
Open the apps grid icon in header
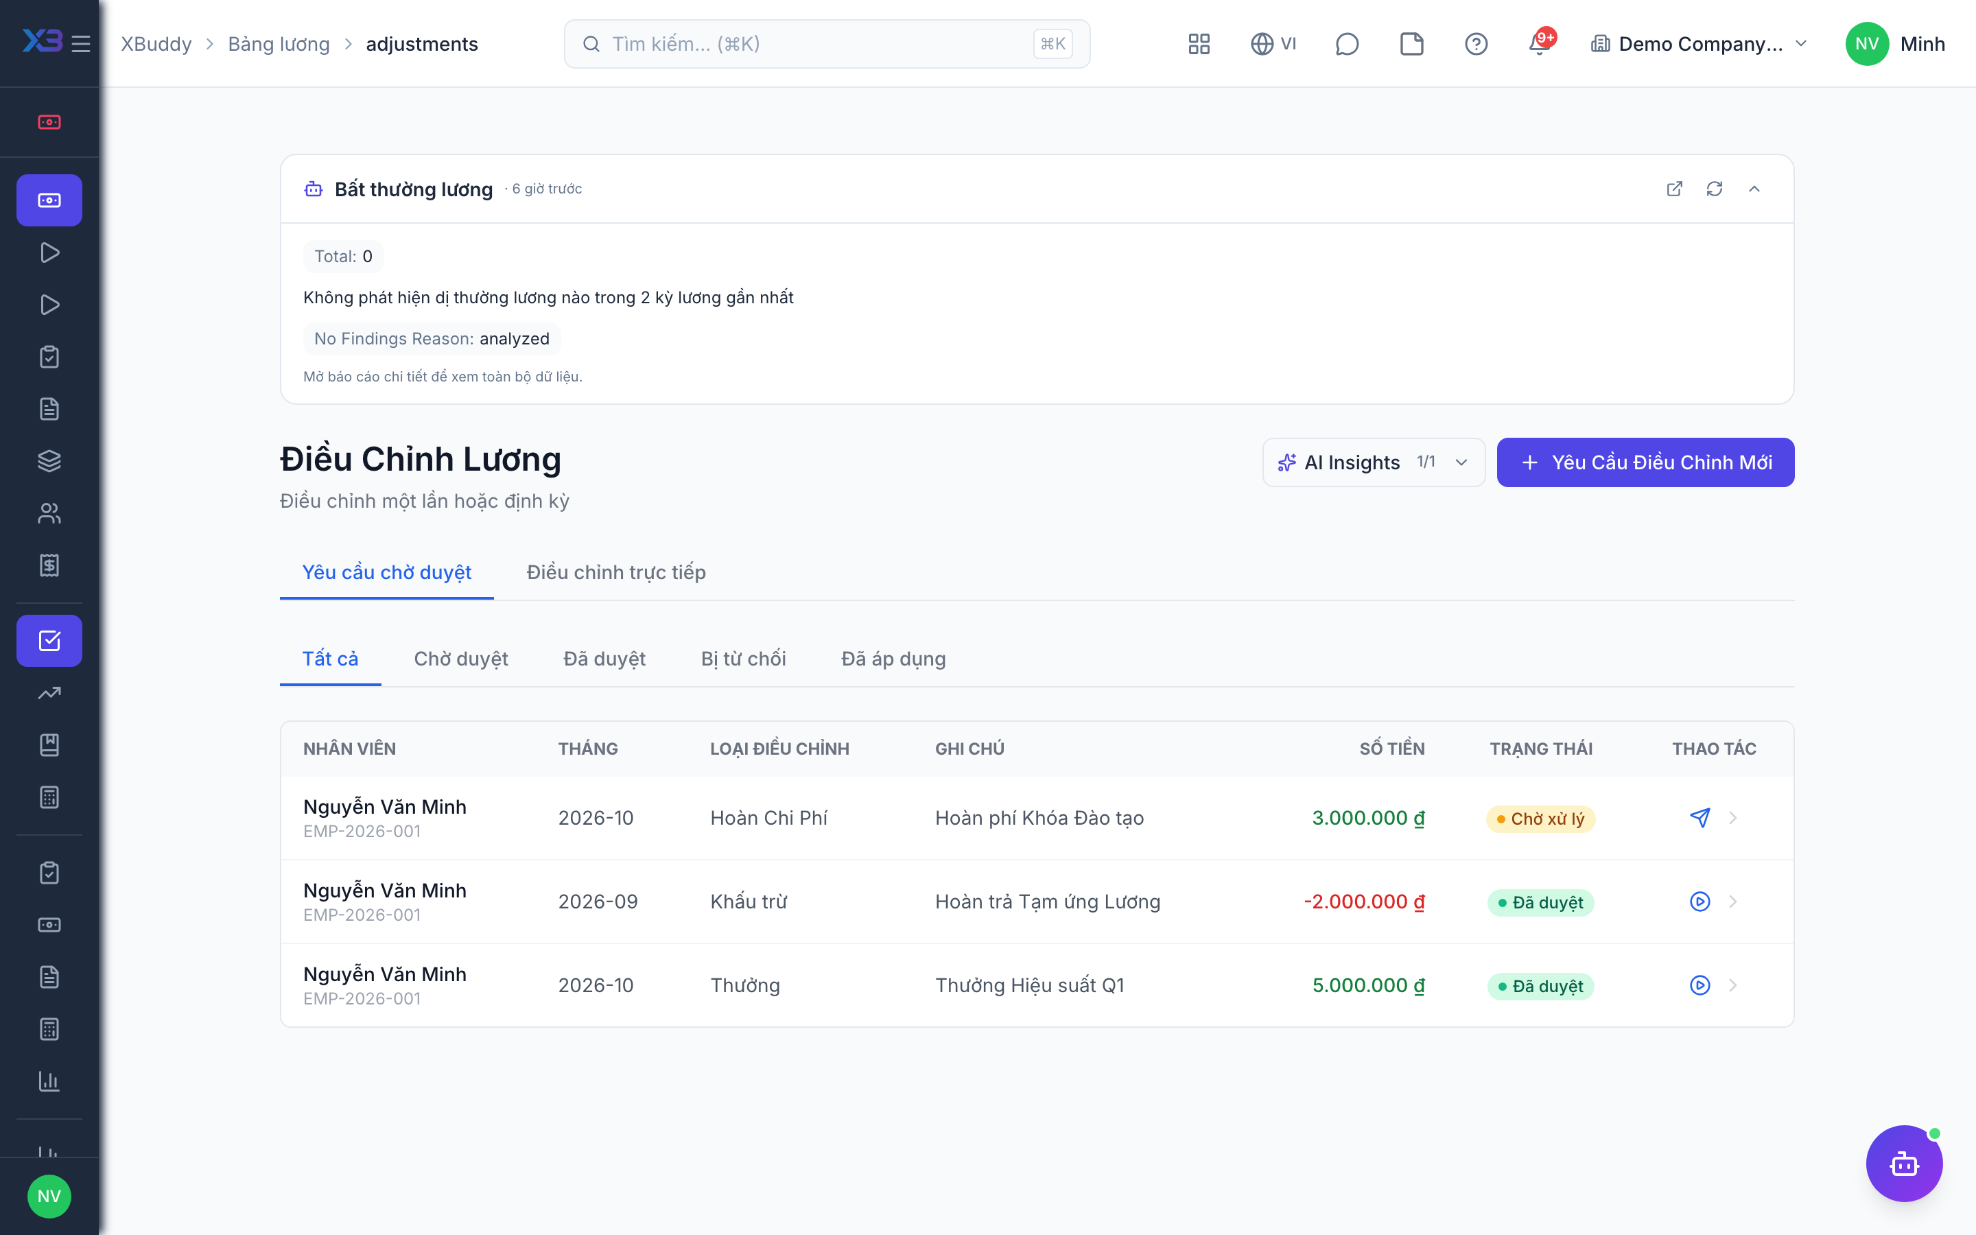(x=1199, y=43)
